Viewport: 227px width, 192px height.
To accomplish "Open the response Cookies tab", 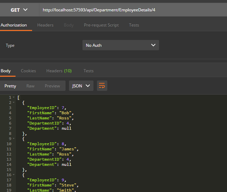I will tap(28, 71).
